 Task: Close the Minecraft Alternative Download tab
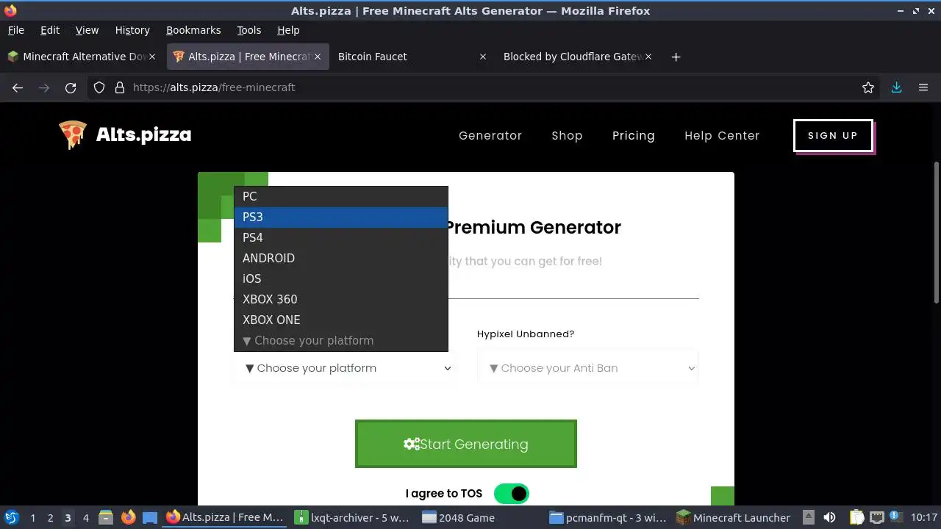153,57
